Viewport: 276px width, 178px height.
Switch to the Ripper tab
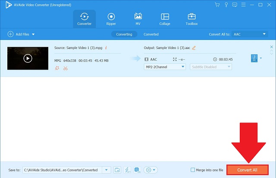click(x=111, y=19)
